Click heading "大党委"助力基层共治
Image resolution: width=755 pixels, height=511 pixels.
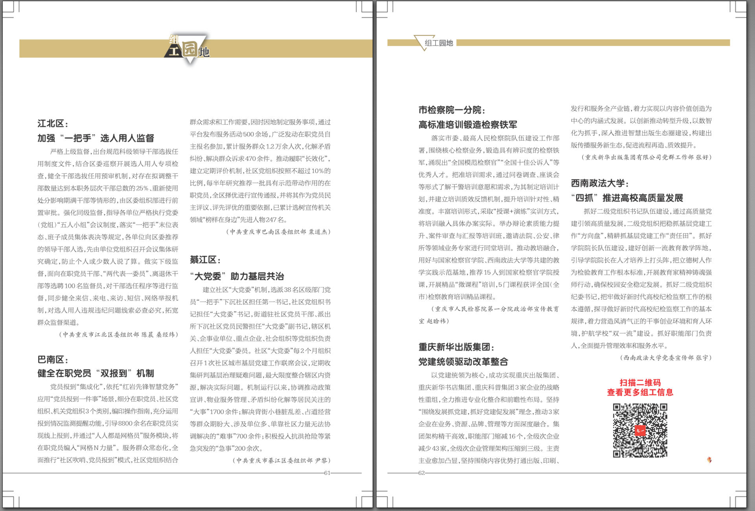click(x=237, y=276)
